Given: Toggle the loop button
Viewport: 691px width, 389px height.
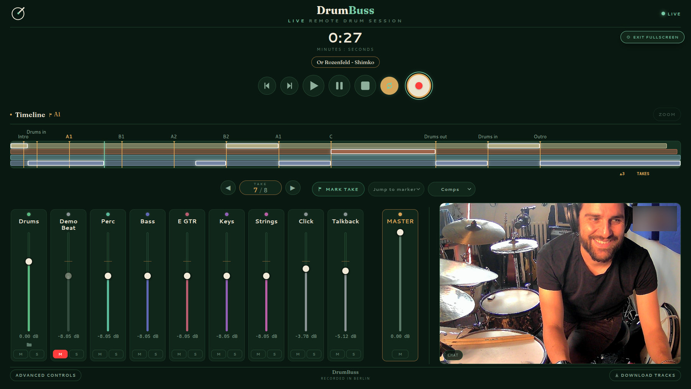Looking at the screenshot, I should [x=389, y=86].
